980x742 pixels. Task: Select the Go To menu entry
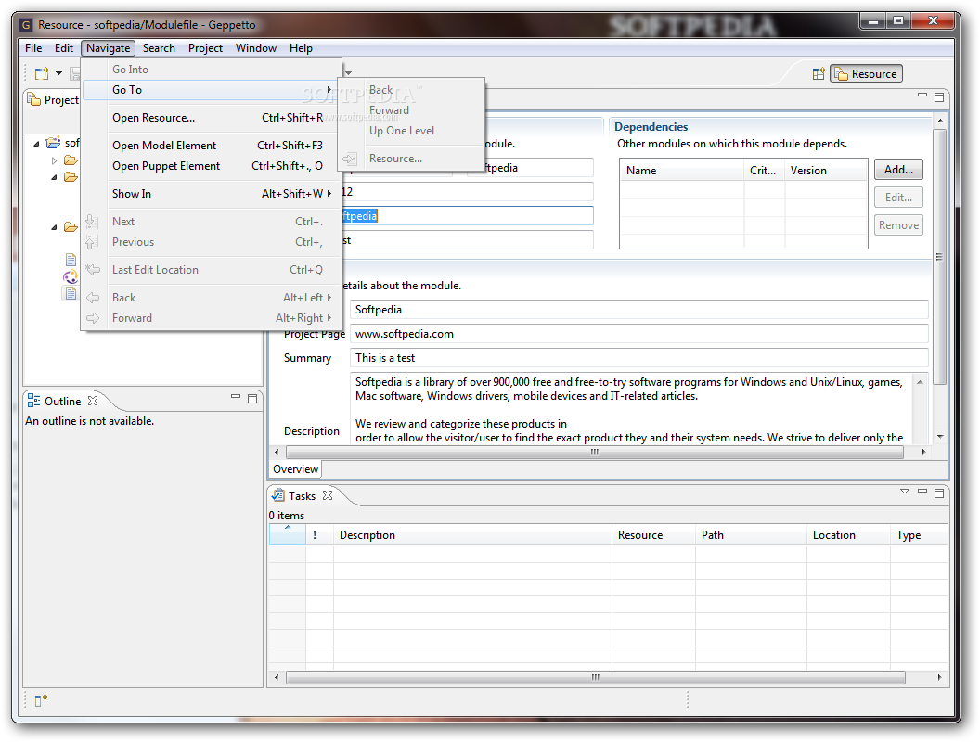tap(212, 90)
